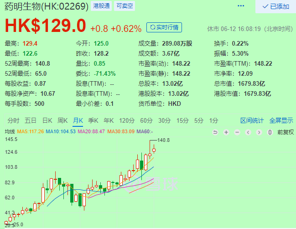
Task: Click the MA30:83.09 indicator label
Action: pos(121,131)
